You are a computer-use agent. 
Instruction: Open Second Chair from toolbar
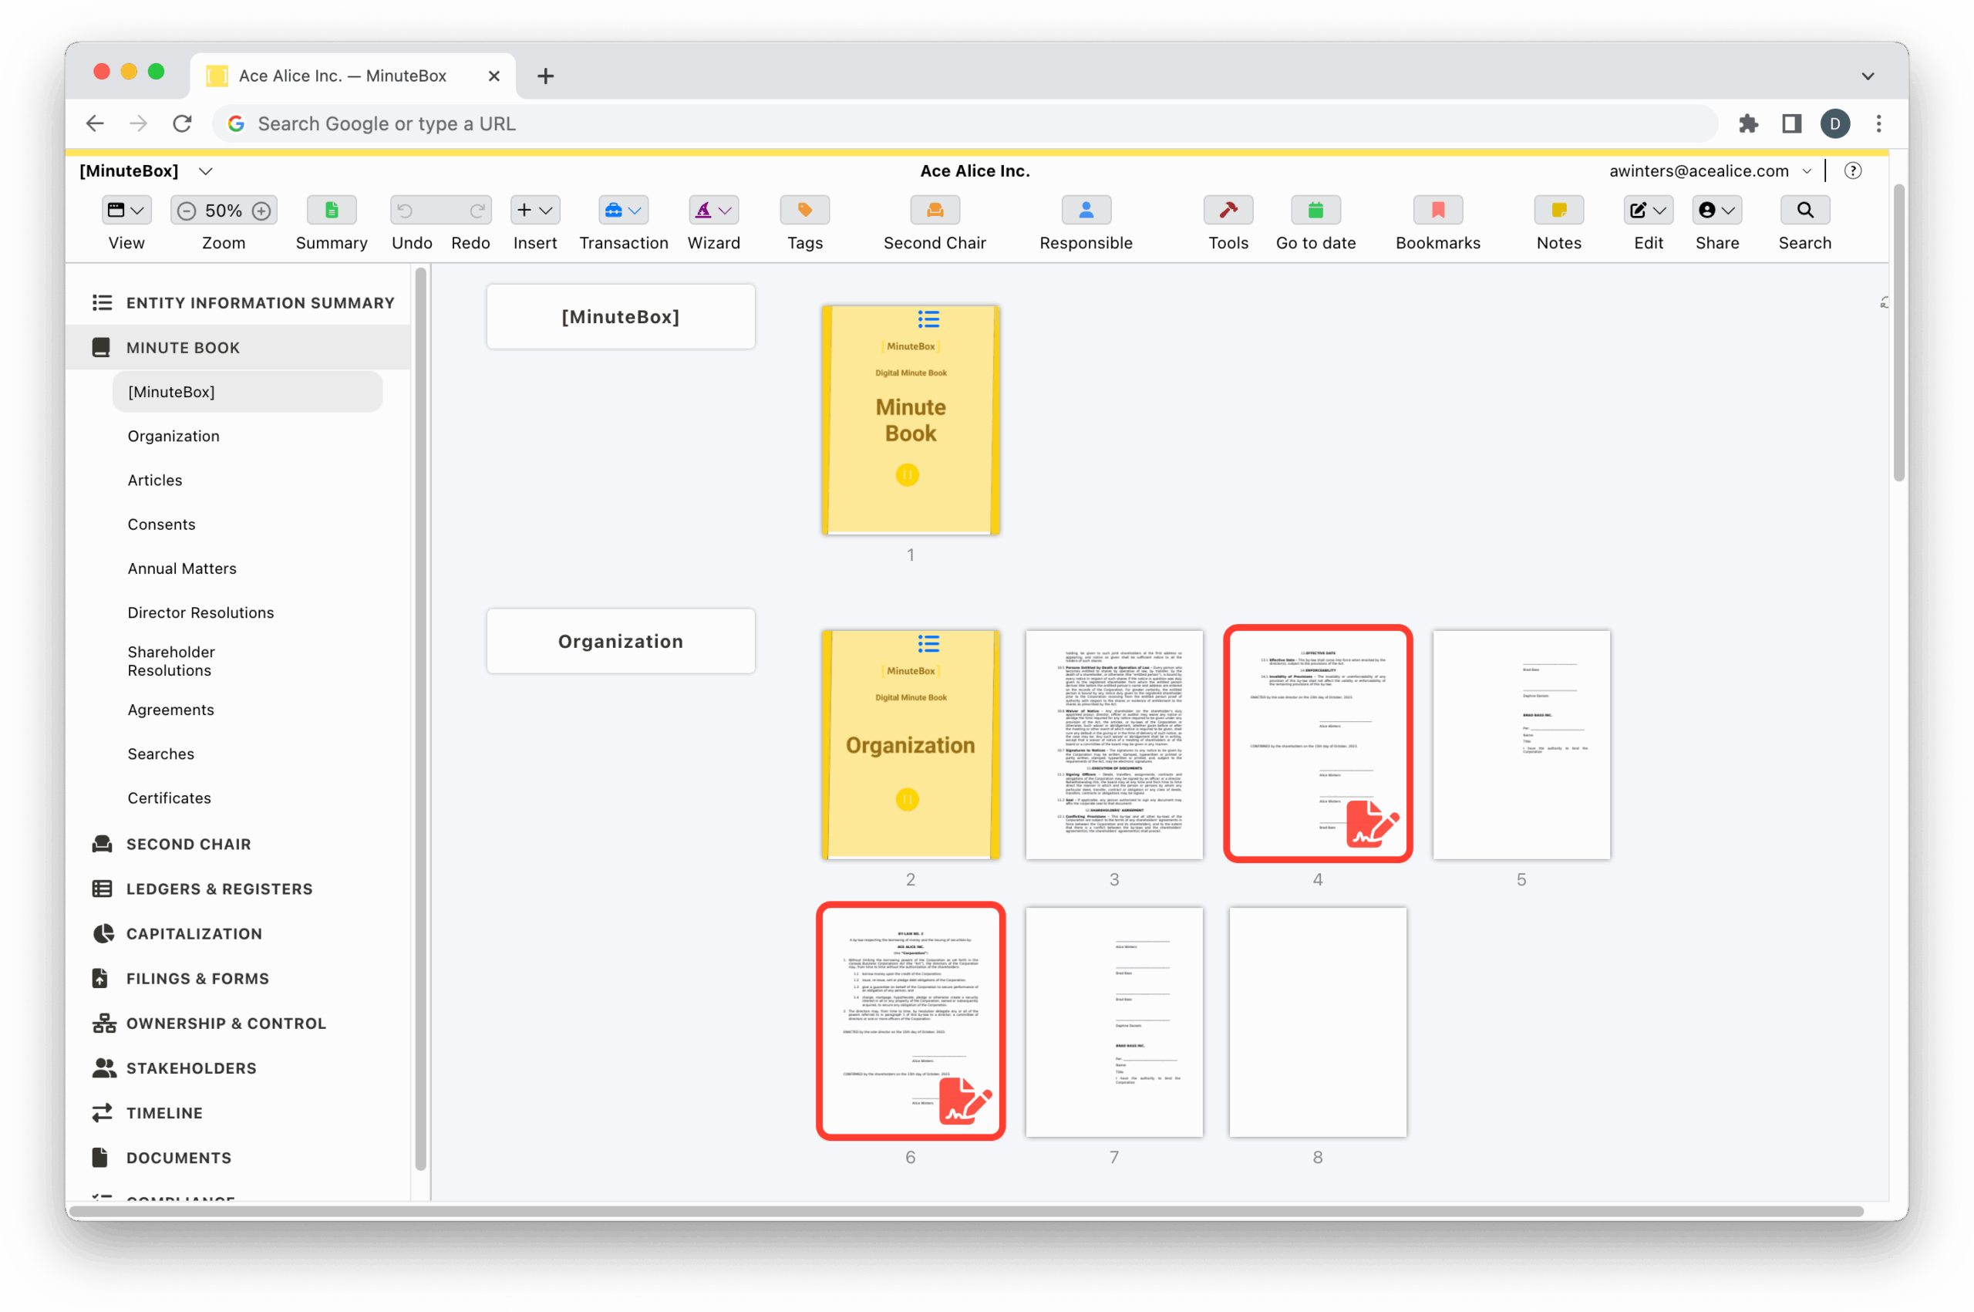[935, 211]
